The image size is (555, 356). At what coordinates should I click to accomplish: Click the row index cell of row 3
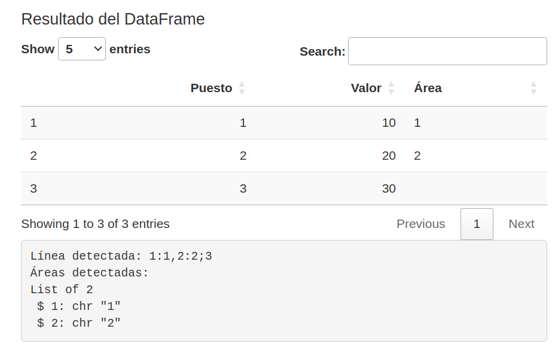[x=33, y=188]
